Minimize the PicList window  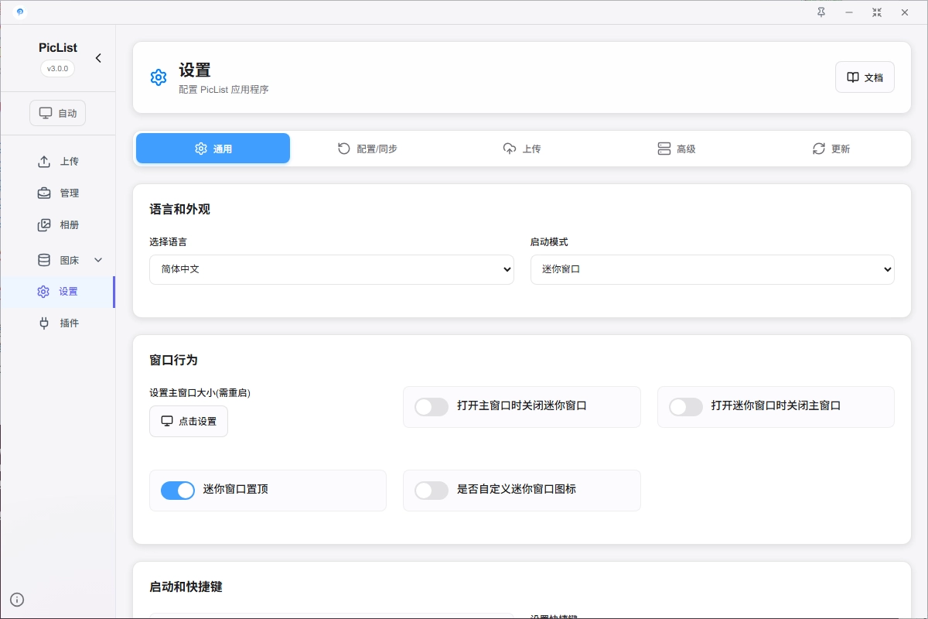click(x=848, y=12)
